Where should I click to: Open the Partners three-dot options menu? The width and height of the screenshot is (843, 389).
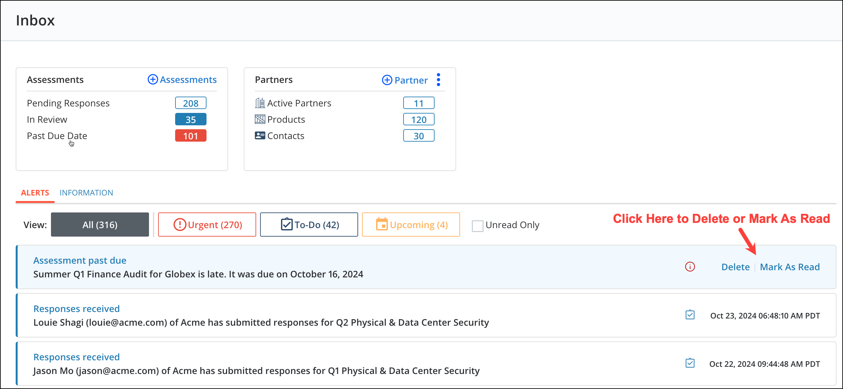(x=438, y=80)
